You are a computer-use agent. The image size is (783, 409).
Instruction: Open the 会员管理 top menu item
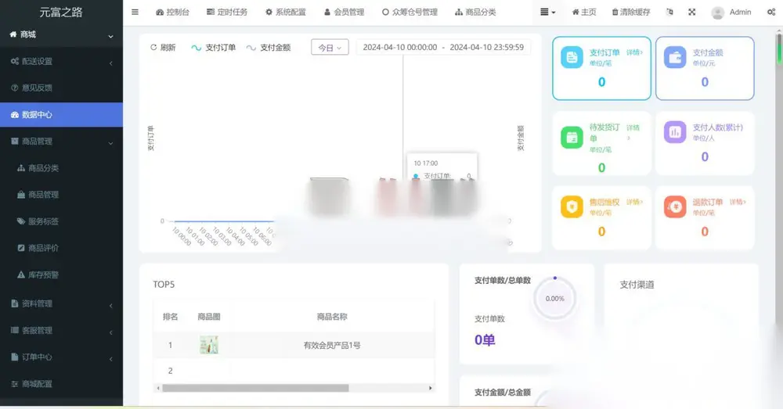pos(344,12)
